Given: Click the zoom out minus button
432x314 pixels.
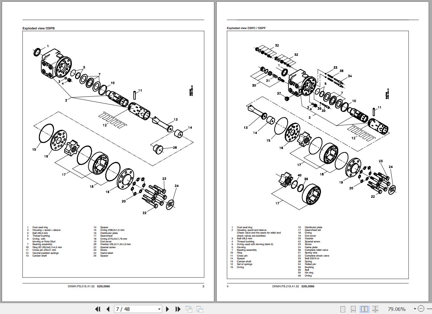Looking at the screenshot, I should point(421,309).
